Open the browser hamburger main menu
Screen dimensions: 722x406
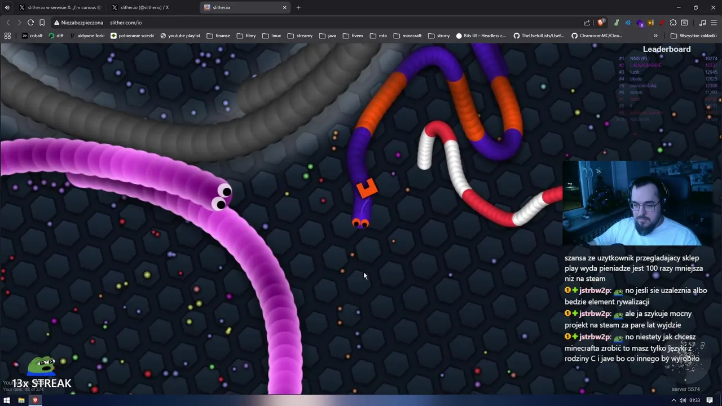[x=714, y=23]
